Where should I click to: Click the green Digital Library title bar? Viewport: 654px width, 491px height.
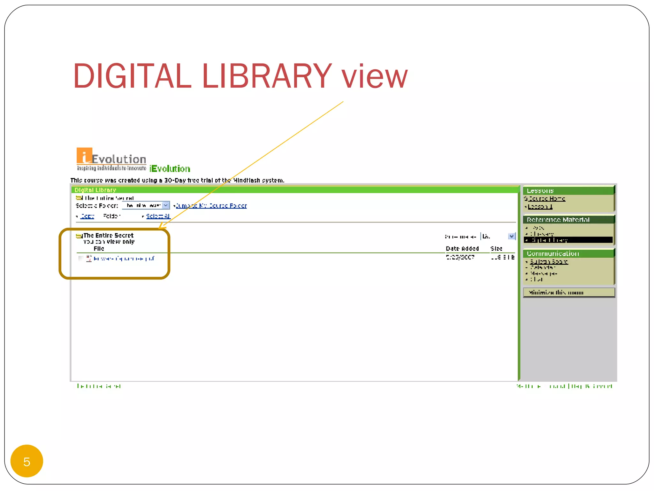[295, 190]
